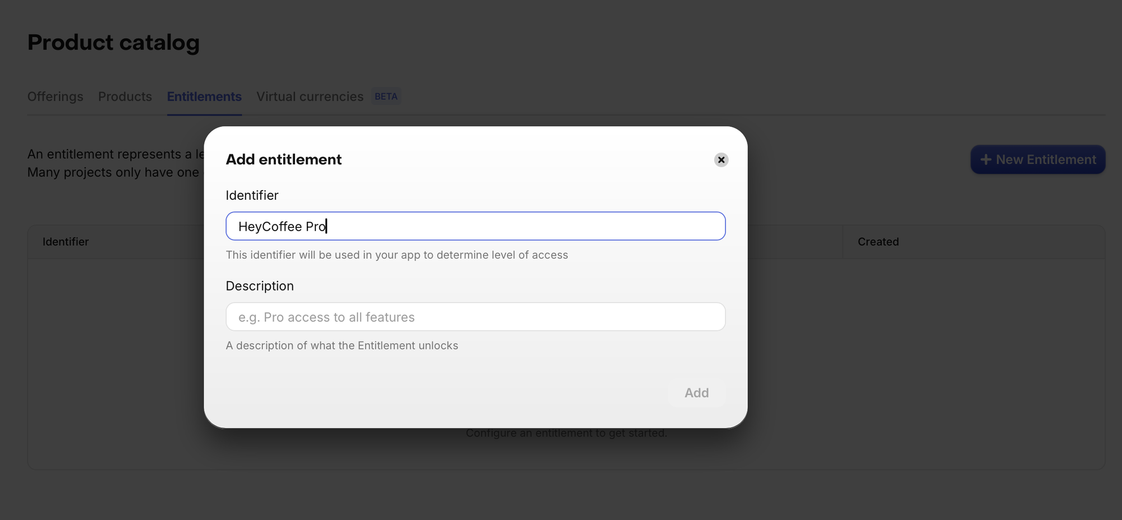
Task: Click the Product catalog page heading
Action: [113, 43]
